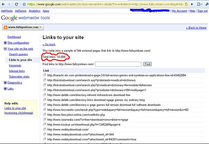Open external icon for dorlands+medical+dictionary link
209x144 pixels.
click(x=44, y=80)
